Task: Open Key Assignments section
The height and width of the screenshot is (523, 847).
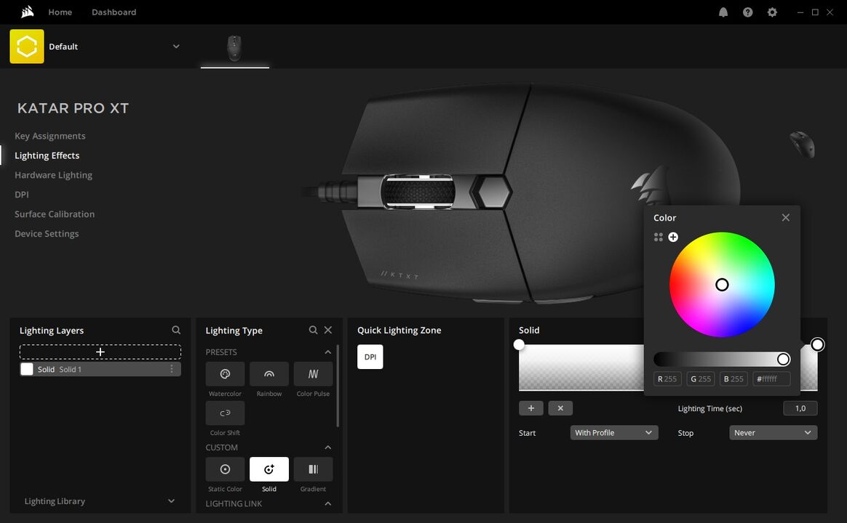Action: tap(50, 136)
